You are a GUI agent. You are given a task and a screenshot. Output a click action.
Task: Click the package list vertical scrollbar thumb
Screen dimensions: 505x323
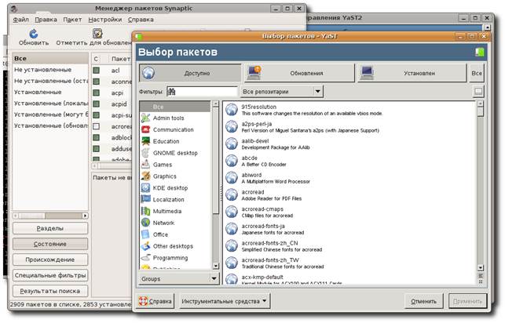point(480,111)
